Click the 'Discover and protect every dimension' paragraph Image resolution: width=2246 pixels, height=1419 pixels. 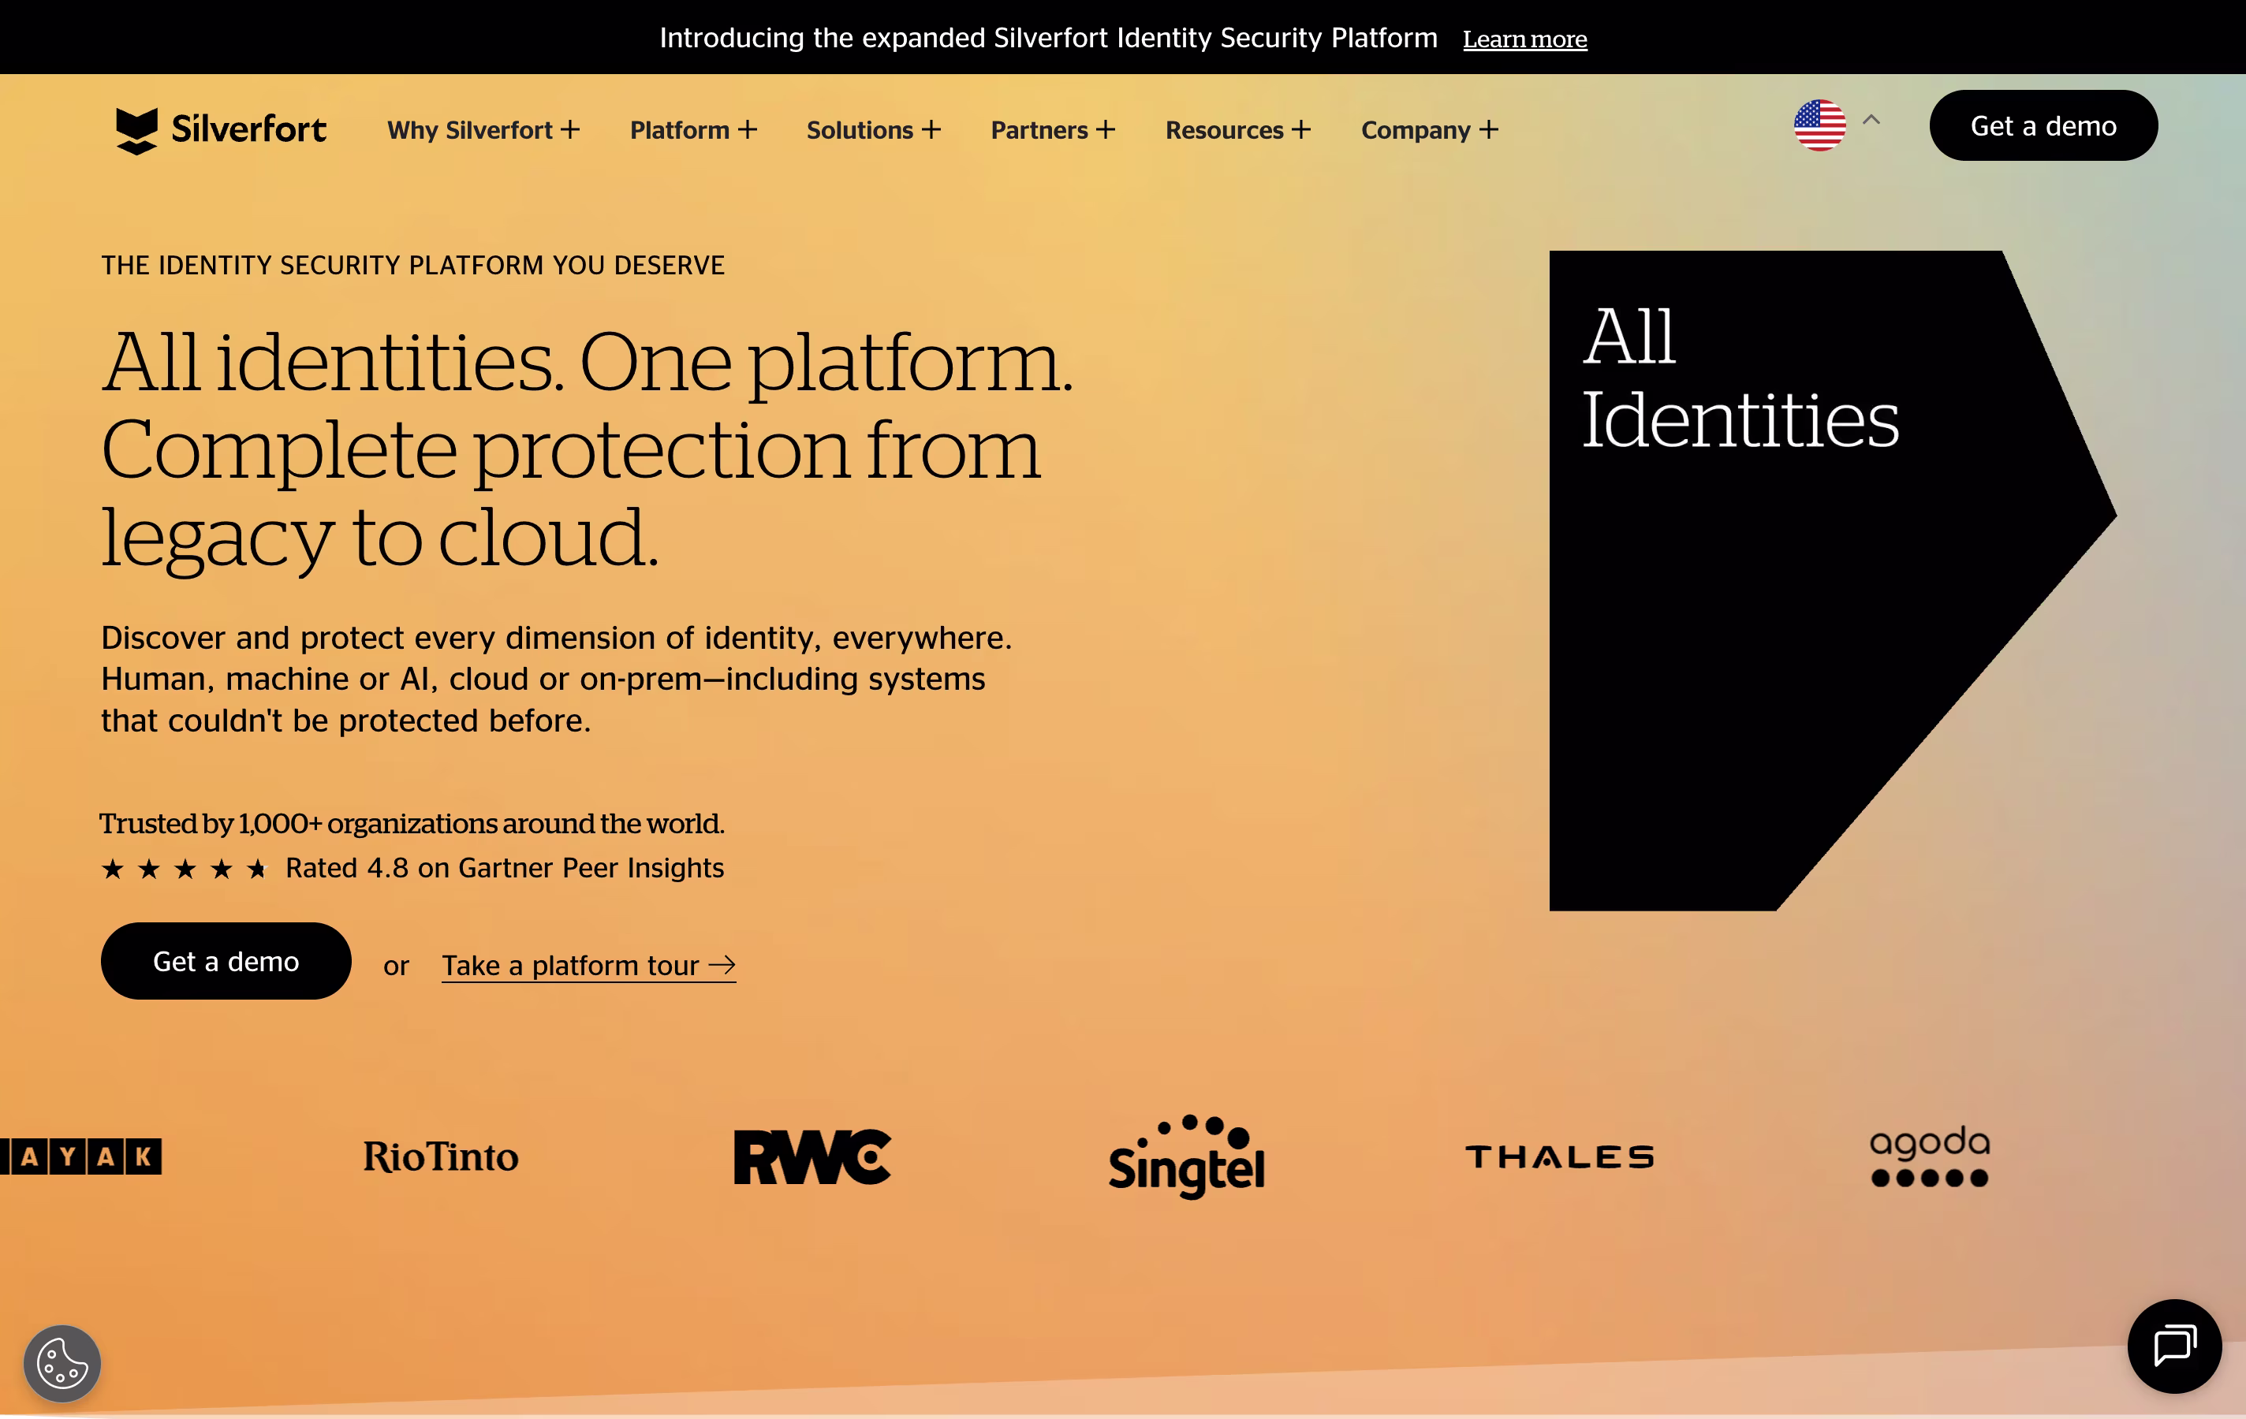click(557, 679)
